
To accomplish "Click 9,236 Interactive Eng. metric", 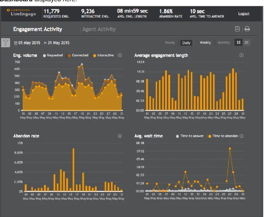I will click(x=95, y=13).
